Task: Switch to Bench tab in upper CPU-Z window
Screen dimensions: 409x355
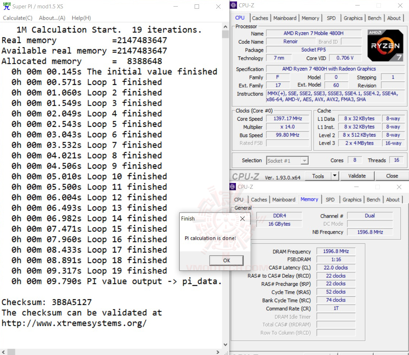Action: point(374,18)
